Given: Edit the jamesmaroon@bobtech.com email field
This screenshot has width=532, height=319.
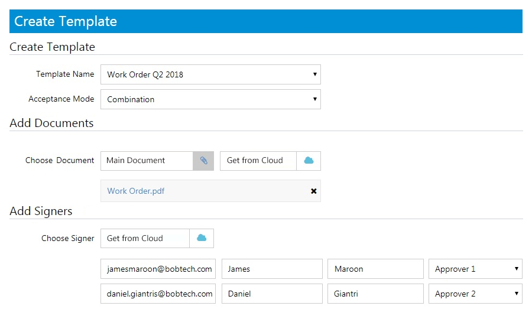Looking at the screenshot, I should point(158,269).
